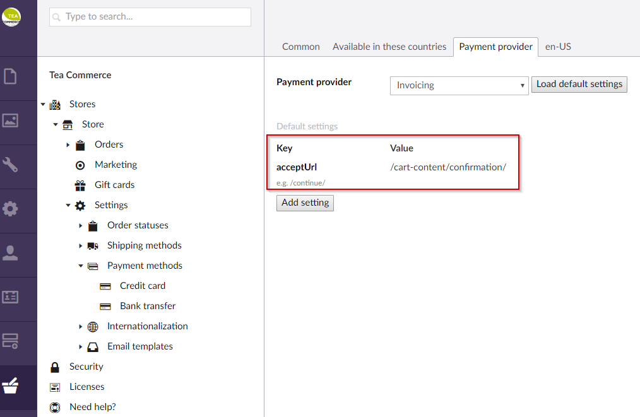This screenshot has height=417, width=640.
Task: Open the Orders tree item
Action: [x=109, y=144]
